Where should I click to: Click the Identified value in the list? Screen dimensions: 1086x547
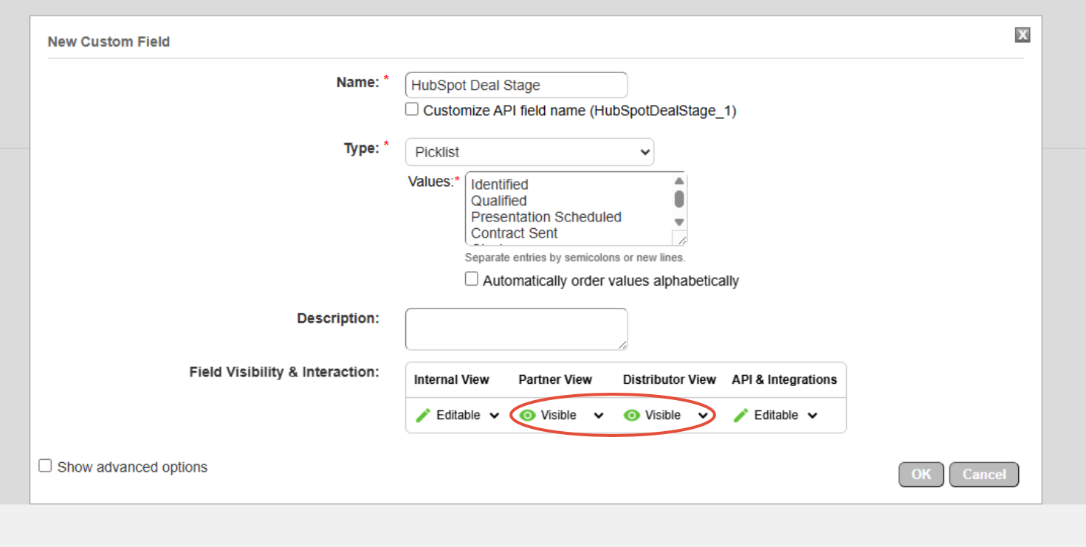[x=500, y=185]
